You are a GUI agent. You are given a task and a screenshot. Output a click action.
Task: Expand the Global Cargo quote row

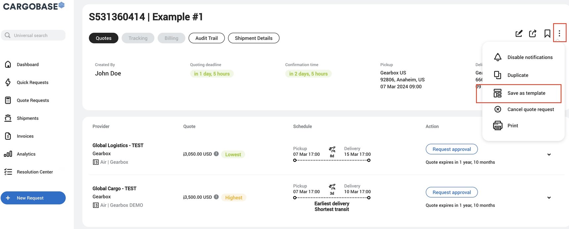(x=549, y=198)
